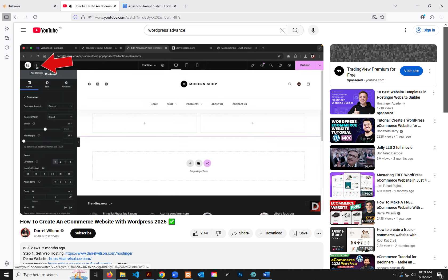Like the video with thumbs up
The image size is (448, 280).
(201, 233)
